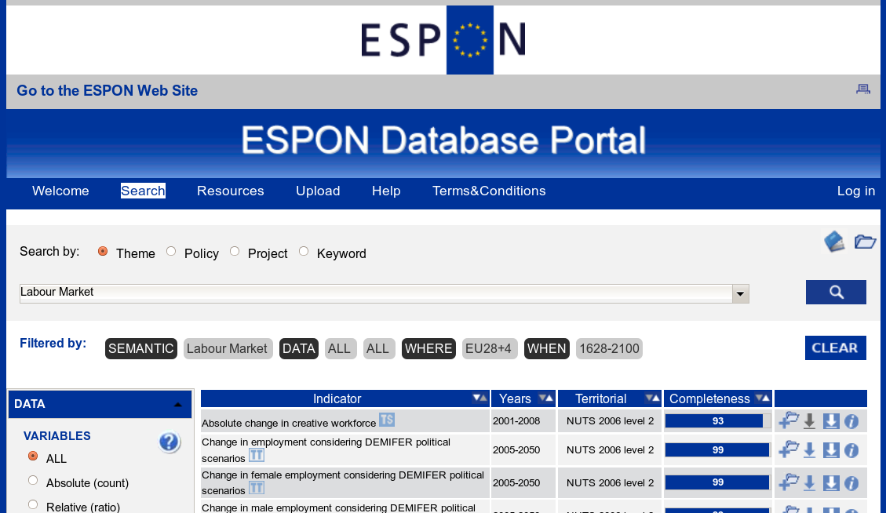This screenshot has height=513, width=886.
Task: Click sort arrows in Territorial column header
Action: 653,398
